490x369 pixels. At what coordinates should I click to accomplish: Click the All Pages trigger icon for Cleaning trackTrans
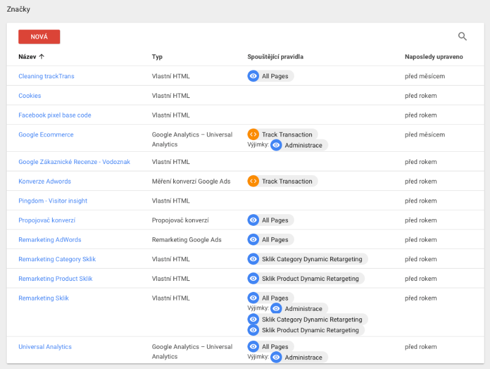253,76
